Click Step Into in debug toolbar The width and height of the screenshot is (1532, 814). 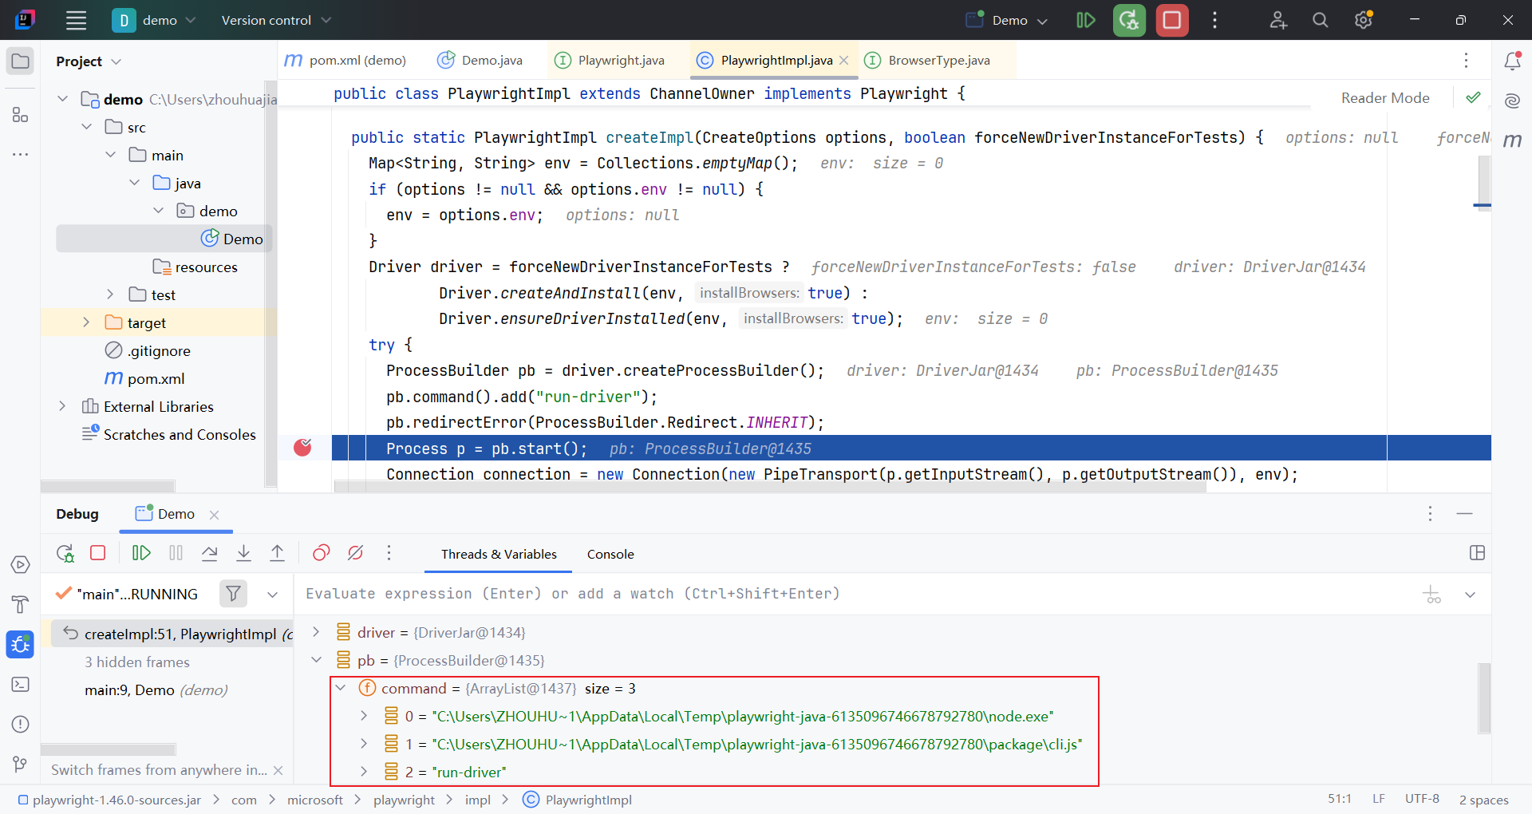244,553
